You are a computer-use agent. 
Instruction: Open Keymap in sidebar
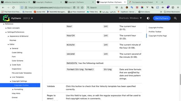13,40
